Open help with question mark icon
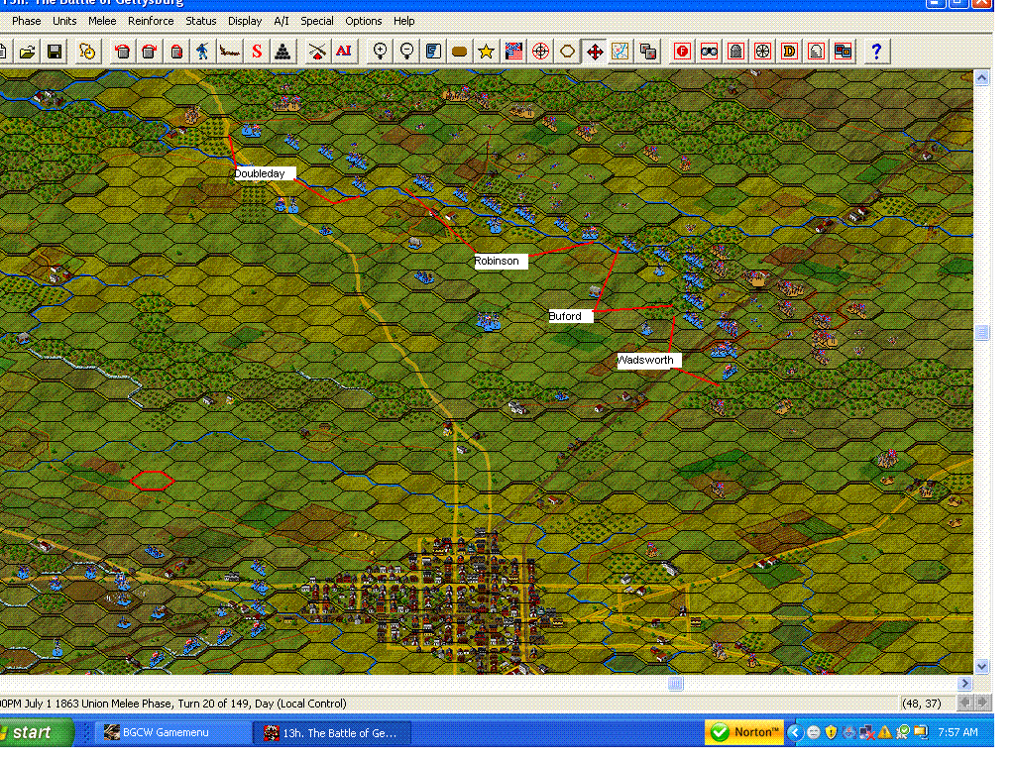The image size is (1015, 761). (876, 52)
